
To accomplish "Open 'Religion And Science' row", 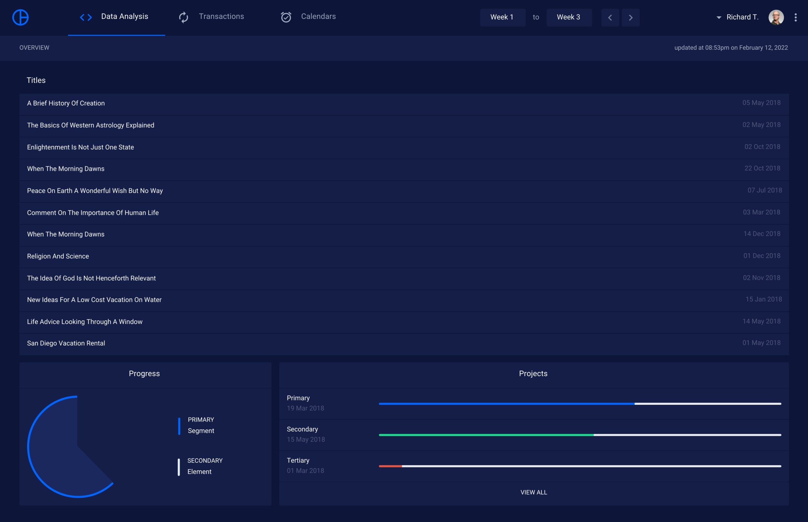I will (x=404, y=257).
